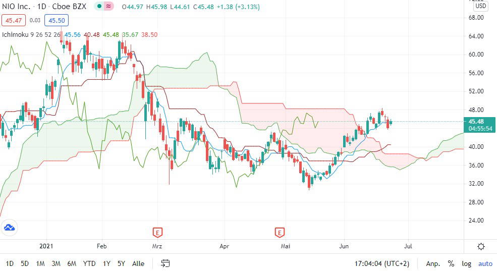Click the Feb label on time axis
Image resolution: width=497 pixels, height=271 pixels.
tap(102, 246)
